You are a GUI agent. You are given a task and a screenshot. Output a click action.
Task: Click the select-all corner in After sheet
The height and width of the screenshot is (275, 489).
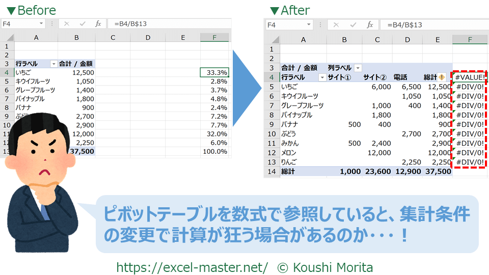(x=271, y=40)
